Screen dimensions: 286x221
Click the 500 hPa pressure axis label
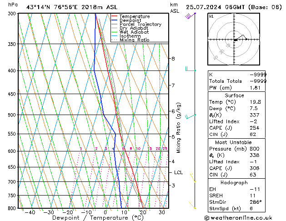(x=12, y=115)
